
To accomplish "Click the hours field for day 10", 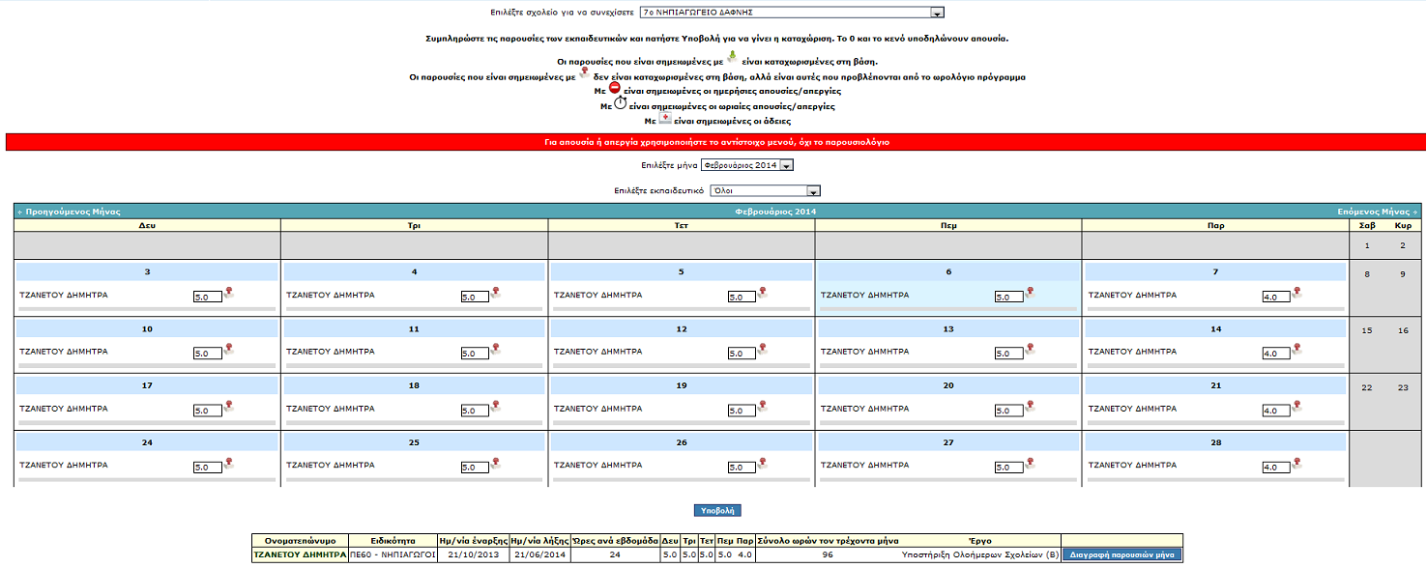I will point(208,354).
